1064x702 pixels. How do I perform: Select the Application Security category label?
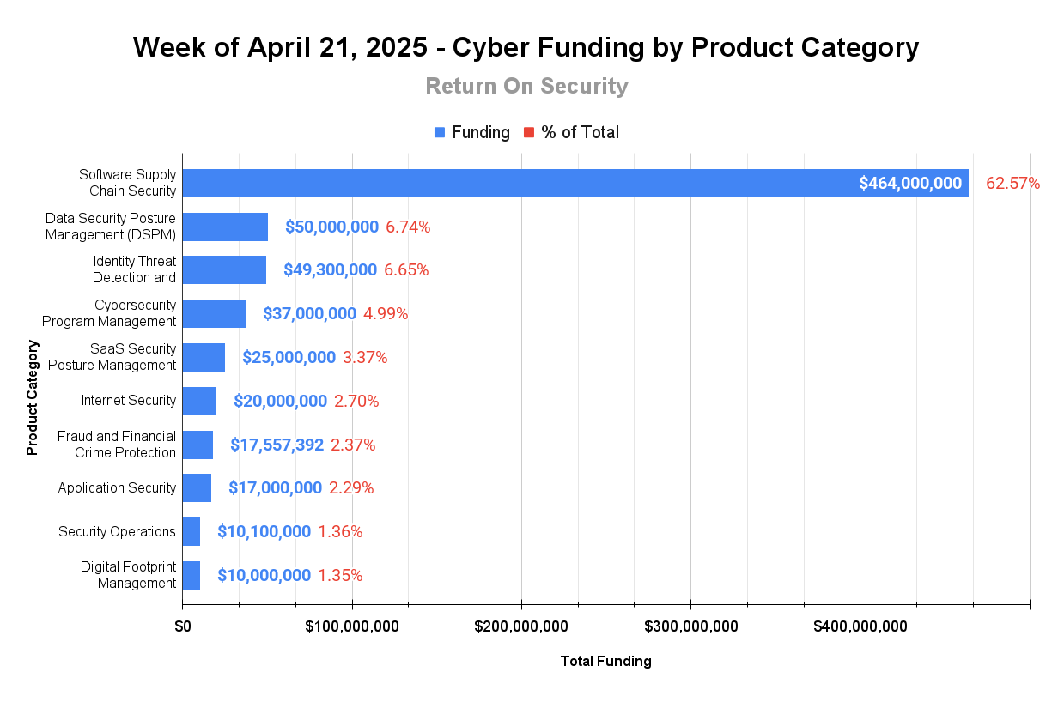pyautogui.click(x=117, y=487)
